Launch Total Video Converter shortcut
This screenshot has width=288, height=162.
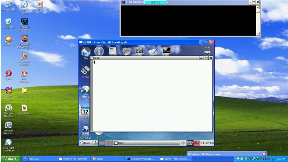[x=8, y=145]
